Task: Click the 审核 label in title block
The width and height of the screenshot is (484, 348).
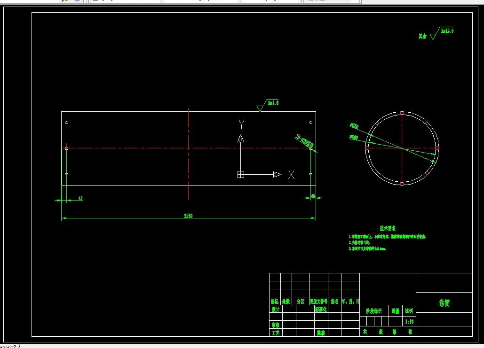Action: [x=276, y=325]
